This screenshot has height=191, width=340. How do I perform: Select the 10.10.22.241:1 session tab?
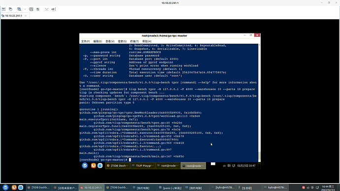click(x=13, y=16)
